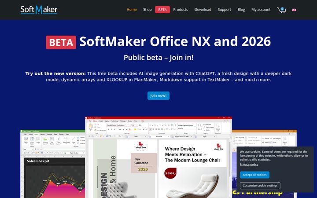Click the Join now! button
This screenshot has height=198, width=317.
(158, 95)
